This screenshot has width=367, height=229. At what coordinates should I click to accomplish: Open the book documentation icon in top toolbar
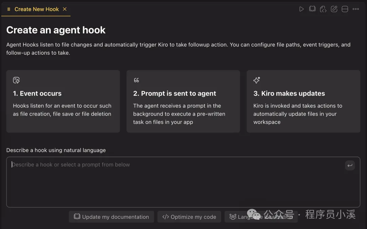(312, 9)
